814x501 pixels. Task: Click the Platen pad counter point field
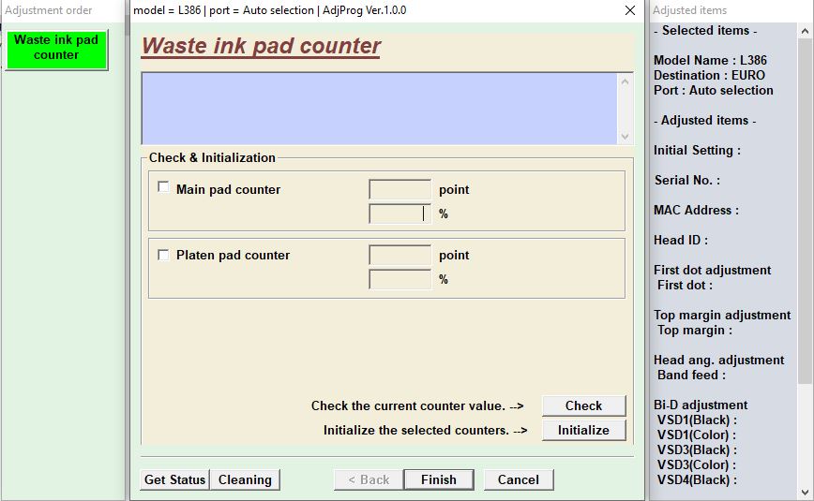point(399,255)
